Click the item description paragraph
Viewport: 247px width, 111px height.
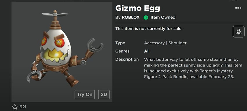pyautogui.click(x=193, y=68)
